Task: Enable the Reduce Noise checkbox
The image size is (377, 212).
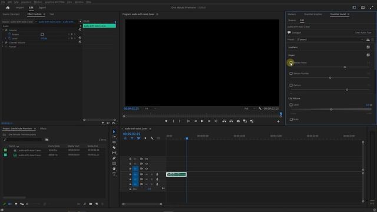Action: (x=291, y=62)
